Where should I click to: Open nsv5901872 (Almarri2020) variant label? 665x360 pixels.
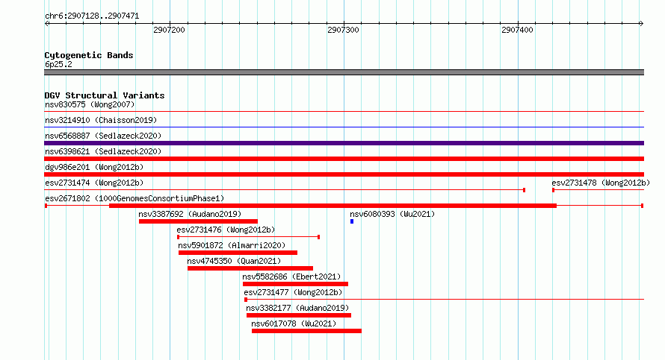(232, 245)
